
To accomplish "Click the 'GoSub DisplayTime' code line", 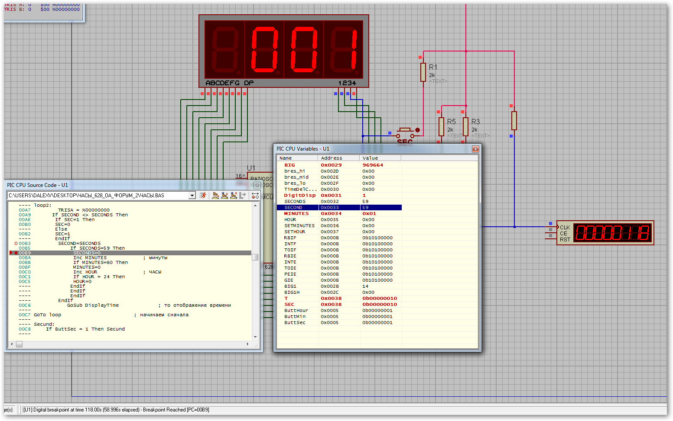I will 93,305.
